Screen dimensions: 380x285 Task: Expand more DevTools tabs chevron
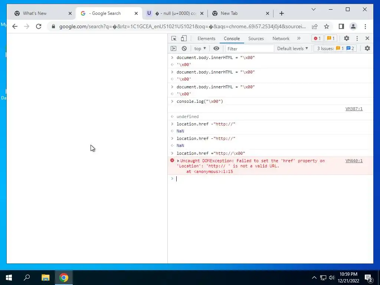click(x=299, y=38)
